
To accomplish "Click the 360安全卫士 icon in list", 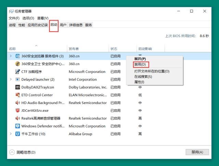I will coord(17,64).
